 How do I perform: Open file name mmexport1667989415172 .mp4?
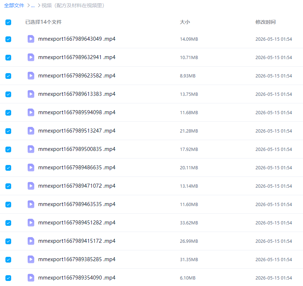tap(77, 241)
